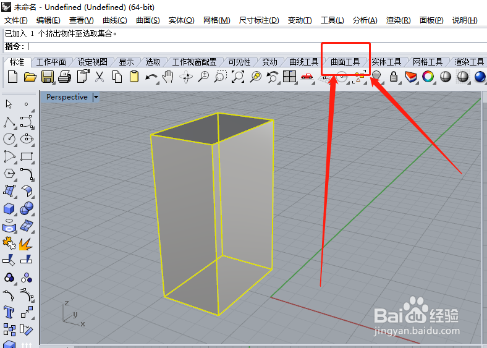Click the Join puzzle-piece icon
The width and height of the screenshot is (487, 348).
pyautogui.click(x=9, y=244)
